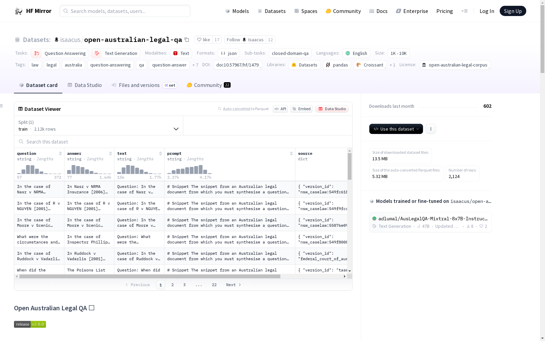The width and height of the screenshot is (545, 341).
Task: Show the +7 more tags
Action: (195, 65)
